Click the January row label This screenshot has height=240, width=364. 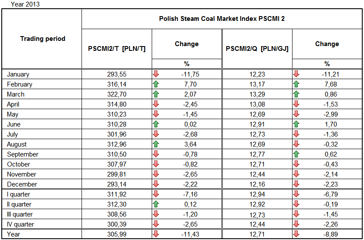click(18, 74)
